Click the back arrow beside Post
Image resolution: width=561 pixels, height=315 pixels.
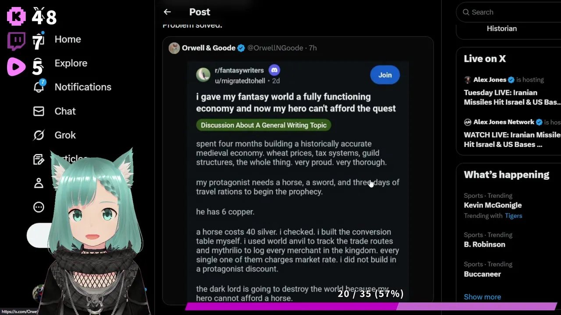pyautogui.click(x=167, y=12)
